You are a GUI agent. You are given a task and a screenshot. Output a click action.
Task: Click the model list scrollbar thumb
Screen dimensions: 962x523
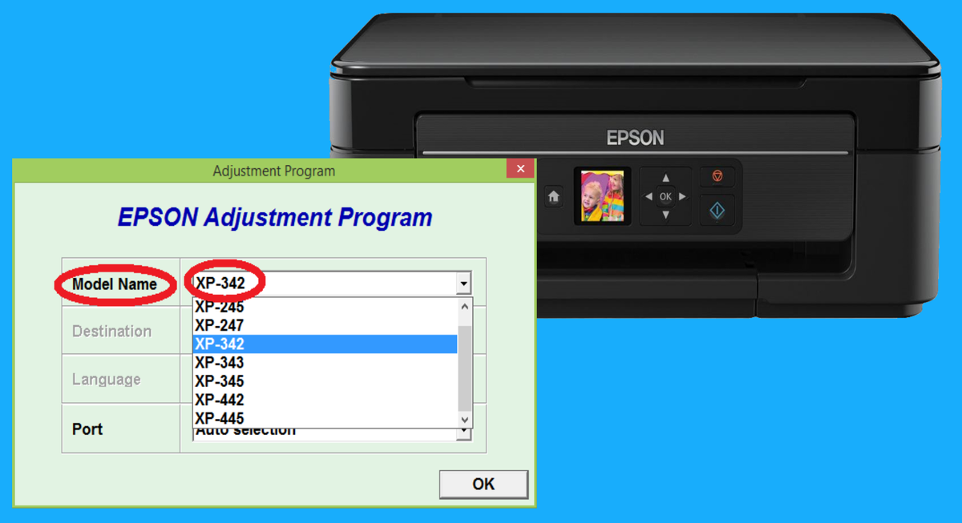point(465,368)
